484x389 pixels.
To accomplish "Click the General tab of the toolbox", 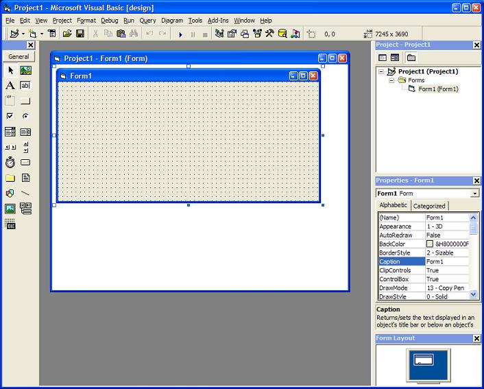I will point(19,56).
